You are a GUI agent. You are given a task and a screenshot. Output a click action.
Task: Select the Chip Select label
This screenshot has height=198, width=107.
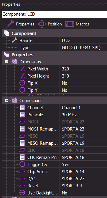[x=38, y=171]
